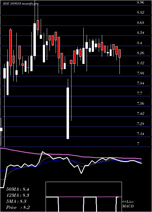Click the 7.7 price axis label
The height and width of the screenshot is (212, 152).
139,93
